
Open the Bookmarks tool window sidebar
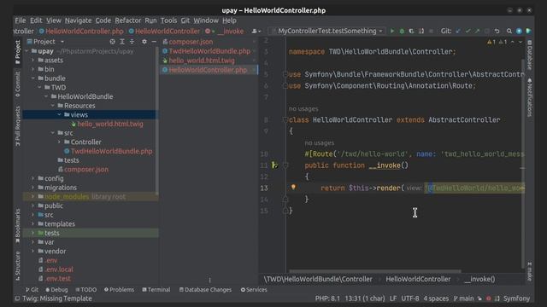click(x=17, y=226)
